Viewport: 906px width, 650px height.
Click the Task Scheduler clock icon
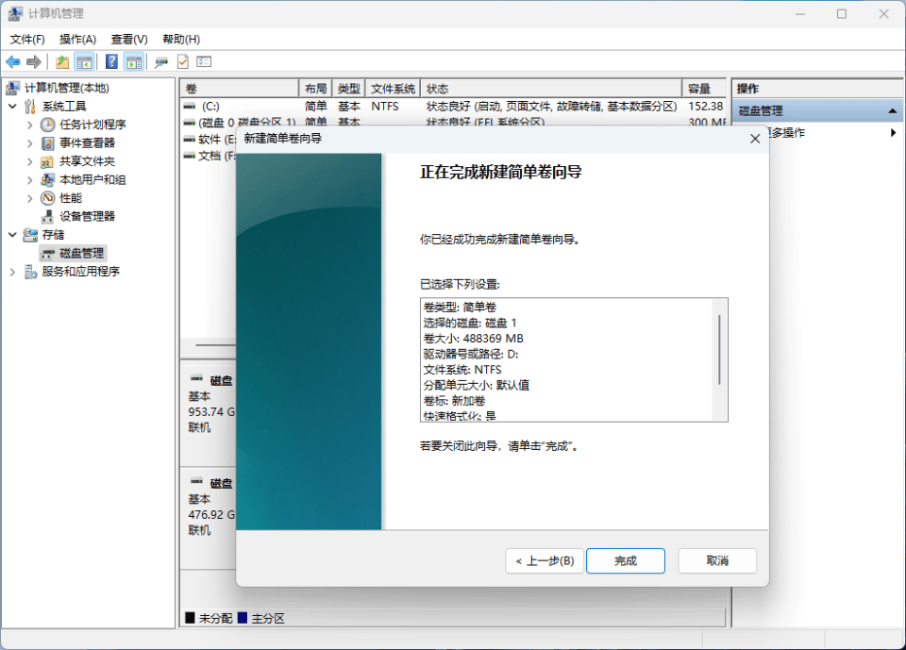(47, 125)
